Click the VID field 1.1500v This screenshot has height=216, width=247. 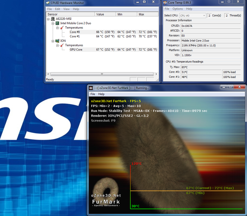tap(211, 55)
